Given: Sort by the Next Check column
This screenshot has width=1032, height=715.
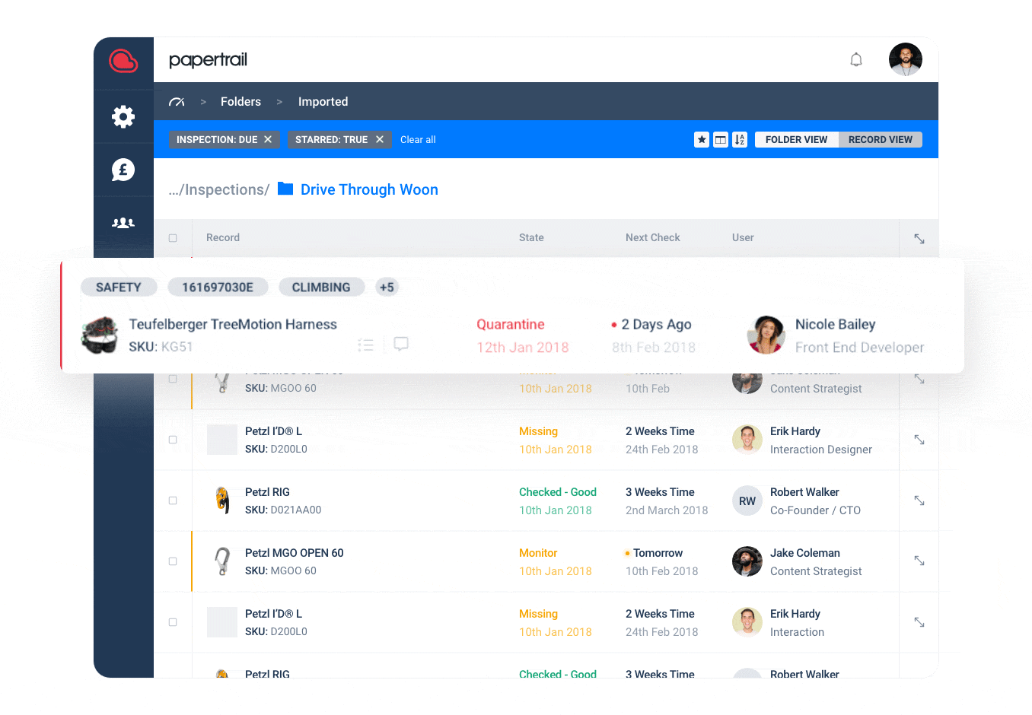Looking at the screenshot, I should [x=653, y=237].
